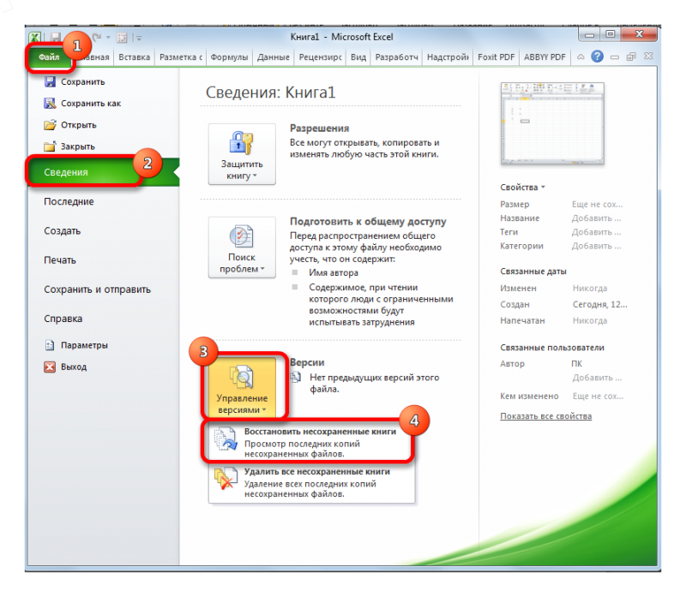Collapse the ribbon with the chevron icon
686x597 pixels.
click(581, 57)
